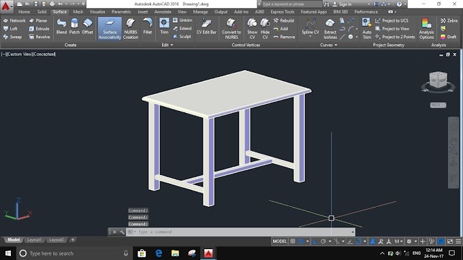This screenshot has width=463, height=260.
Task: Click the Hide CV tool
Action: click(265, 29)
